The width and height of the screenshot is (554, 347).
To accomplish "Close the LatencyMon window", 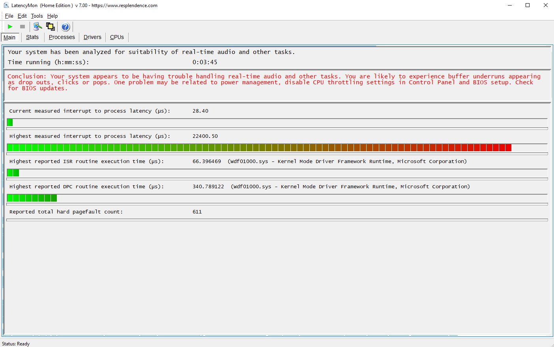I will coord(546,6).
